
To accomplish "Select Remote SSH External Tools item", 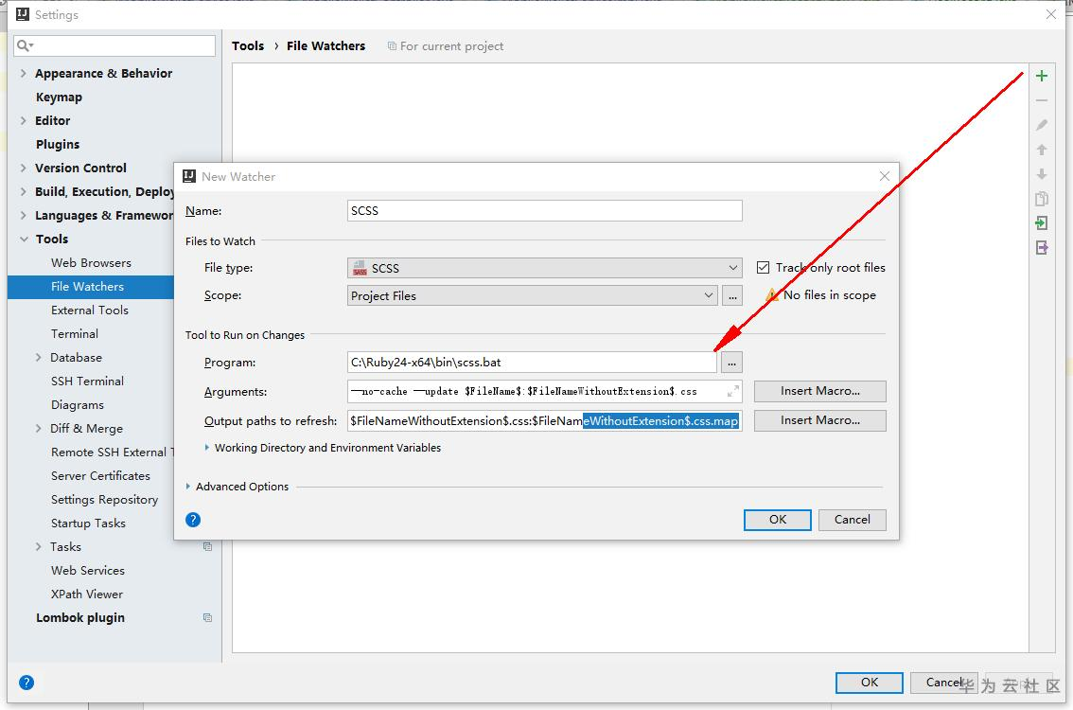I will coord(113,452).
